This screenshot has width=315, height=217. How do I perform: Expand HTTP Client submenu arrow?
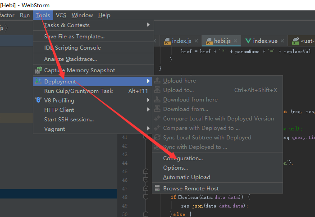(148, 110)
